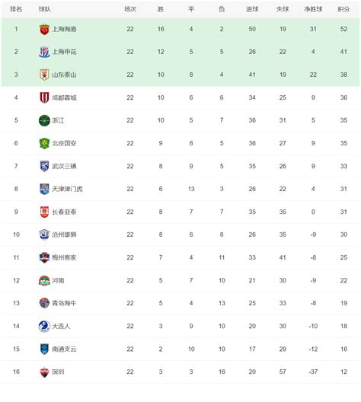Click the 上海申花 club badge
The image size is (361, 402).
(44, 52)
